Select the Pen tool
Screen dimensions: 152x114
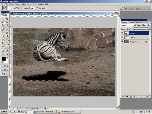[3, 47]
